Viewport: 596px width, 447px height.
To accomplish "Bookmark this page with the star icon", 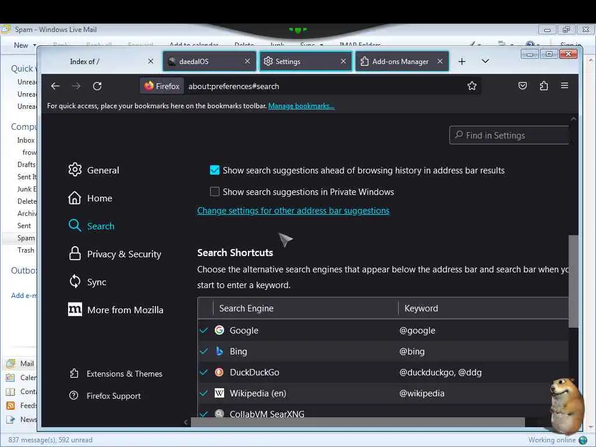I will [471, 86].
